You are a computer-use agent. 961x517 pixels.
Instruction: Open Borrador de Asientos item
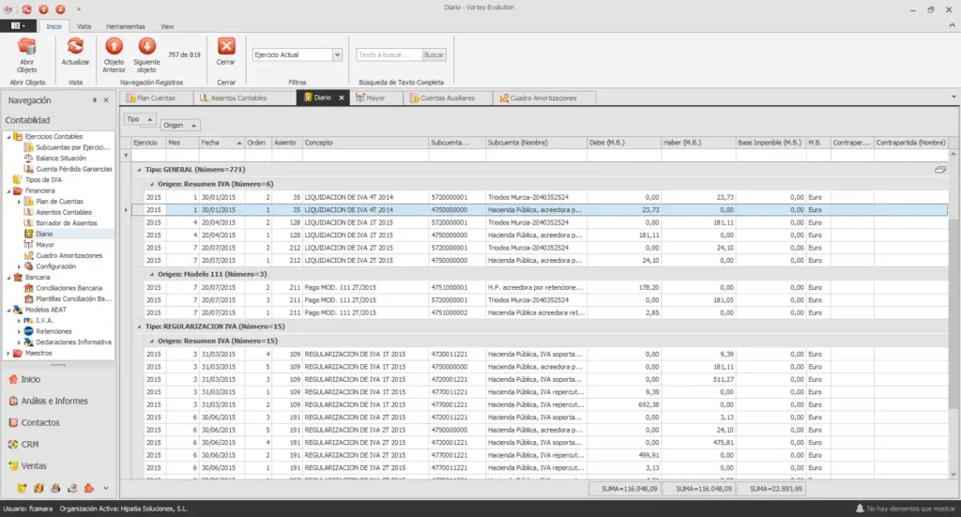[67, 223]
